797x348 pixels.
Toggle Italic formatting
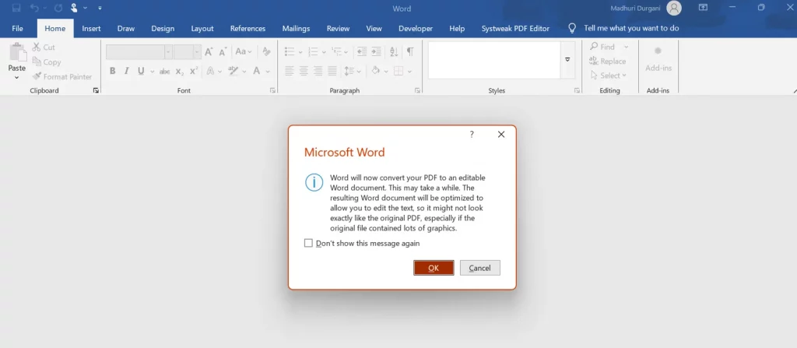[x=127, y=71]
